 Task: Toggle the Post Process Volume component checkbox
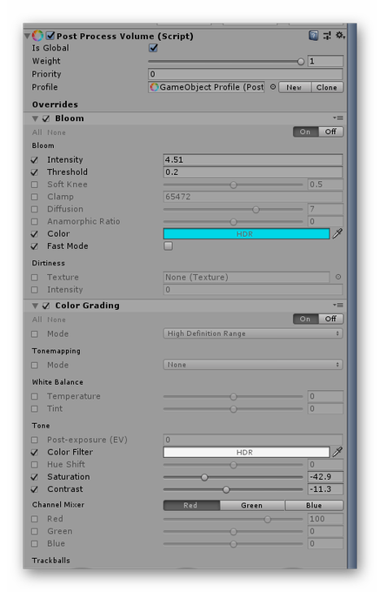[50, 36]
